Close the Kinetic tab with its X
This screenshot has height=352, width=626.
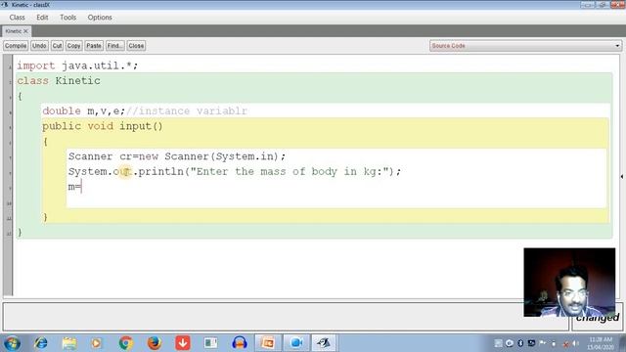tap(25, 31)
